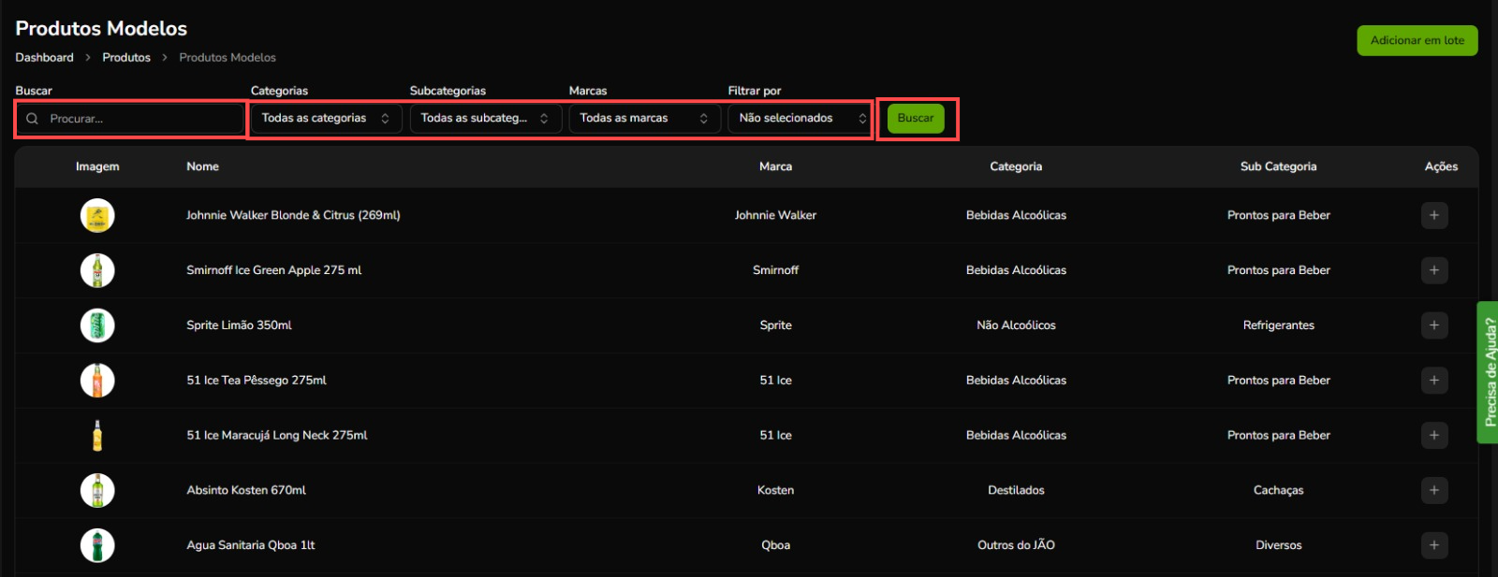The height and width of the screenshot is (577, 1498).
Task: Open the Todas as subcategorias dropdown
Action: 486,119
